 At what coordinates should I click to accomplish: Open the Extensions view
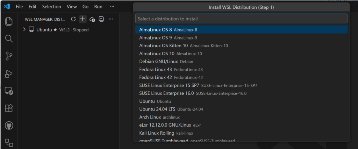coord(9,108)
